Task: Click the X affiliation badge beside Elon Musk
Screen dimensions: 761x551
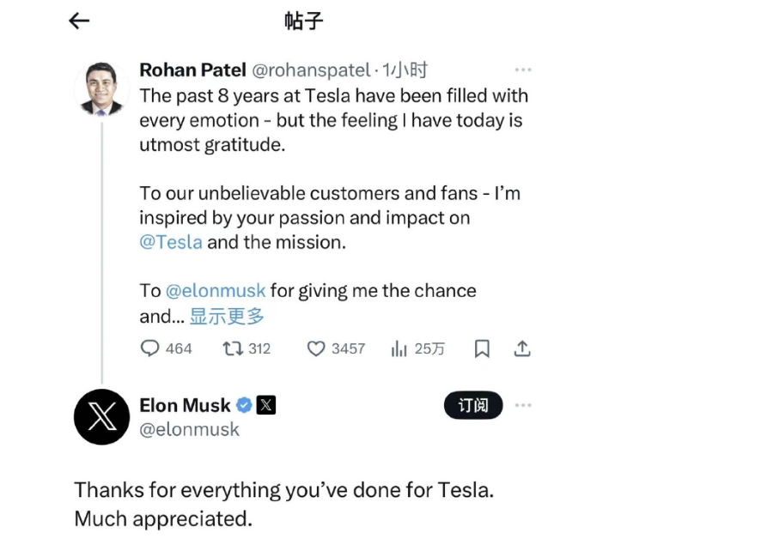Action: (x=266, y=405)
